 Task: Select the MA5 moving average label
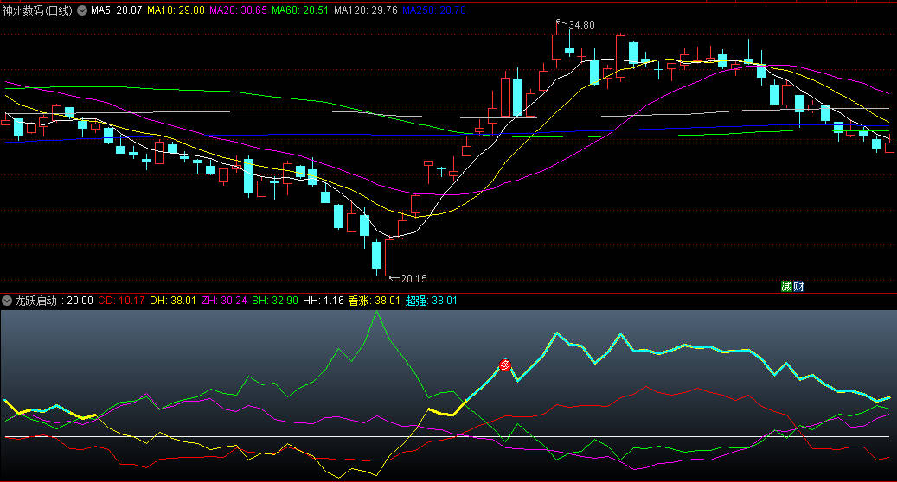pyautogui.click(x=116, y=10)
